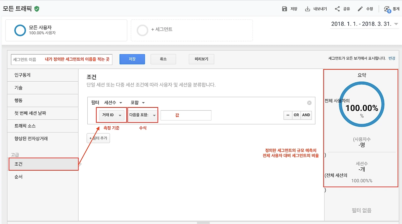
Task: Click the 100.00% summary donut chart
Action: pyautogui.click(x=362, y=104)
